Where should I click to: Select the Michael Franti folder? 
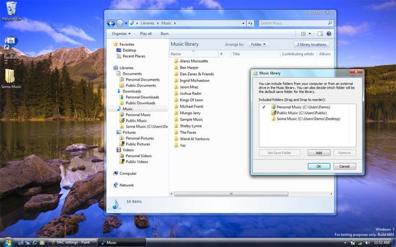189,107
